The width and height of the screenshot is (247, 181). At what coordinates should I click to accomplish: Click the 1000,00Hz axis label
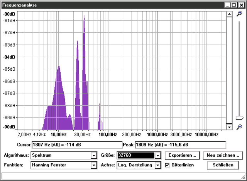coord(157,135)
